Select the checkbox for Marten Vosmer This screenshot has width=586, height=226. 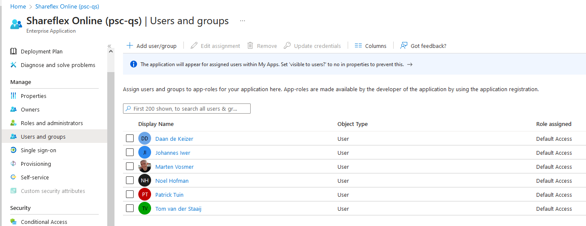(130, 166)
